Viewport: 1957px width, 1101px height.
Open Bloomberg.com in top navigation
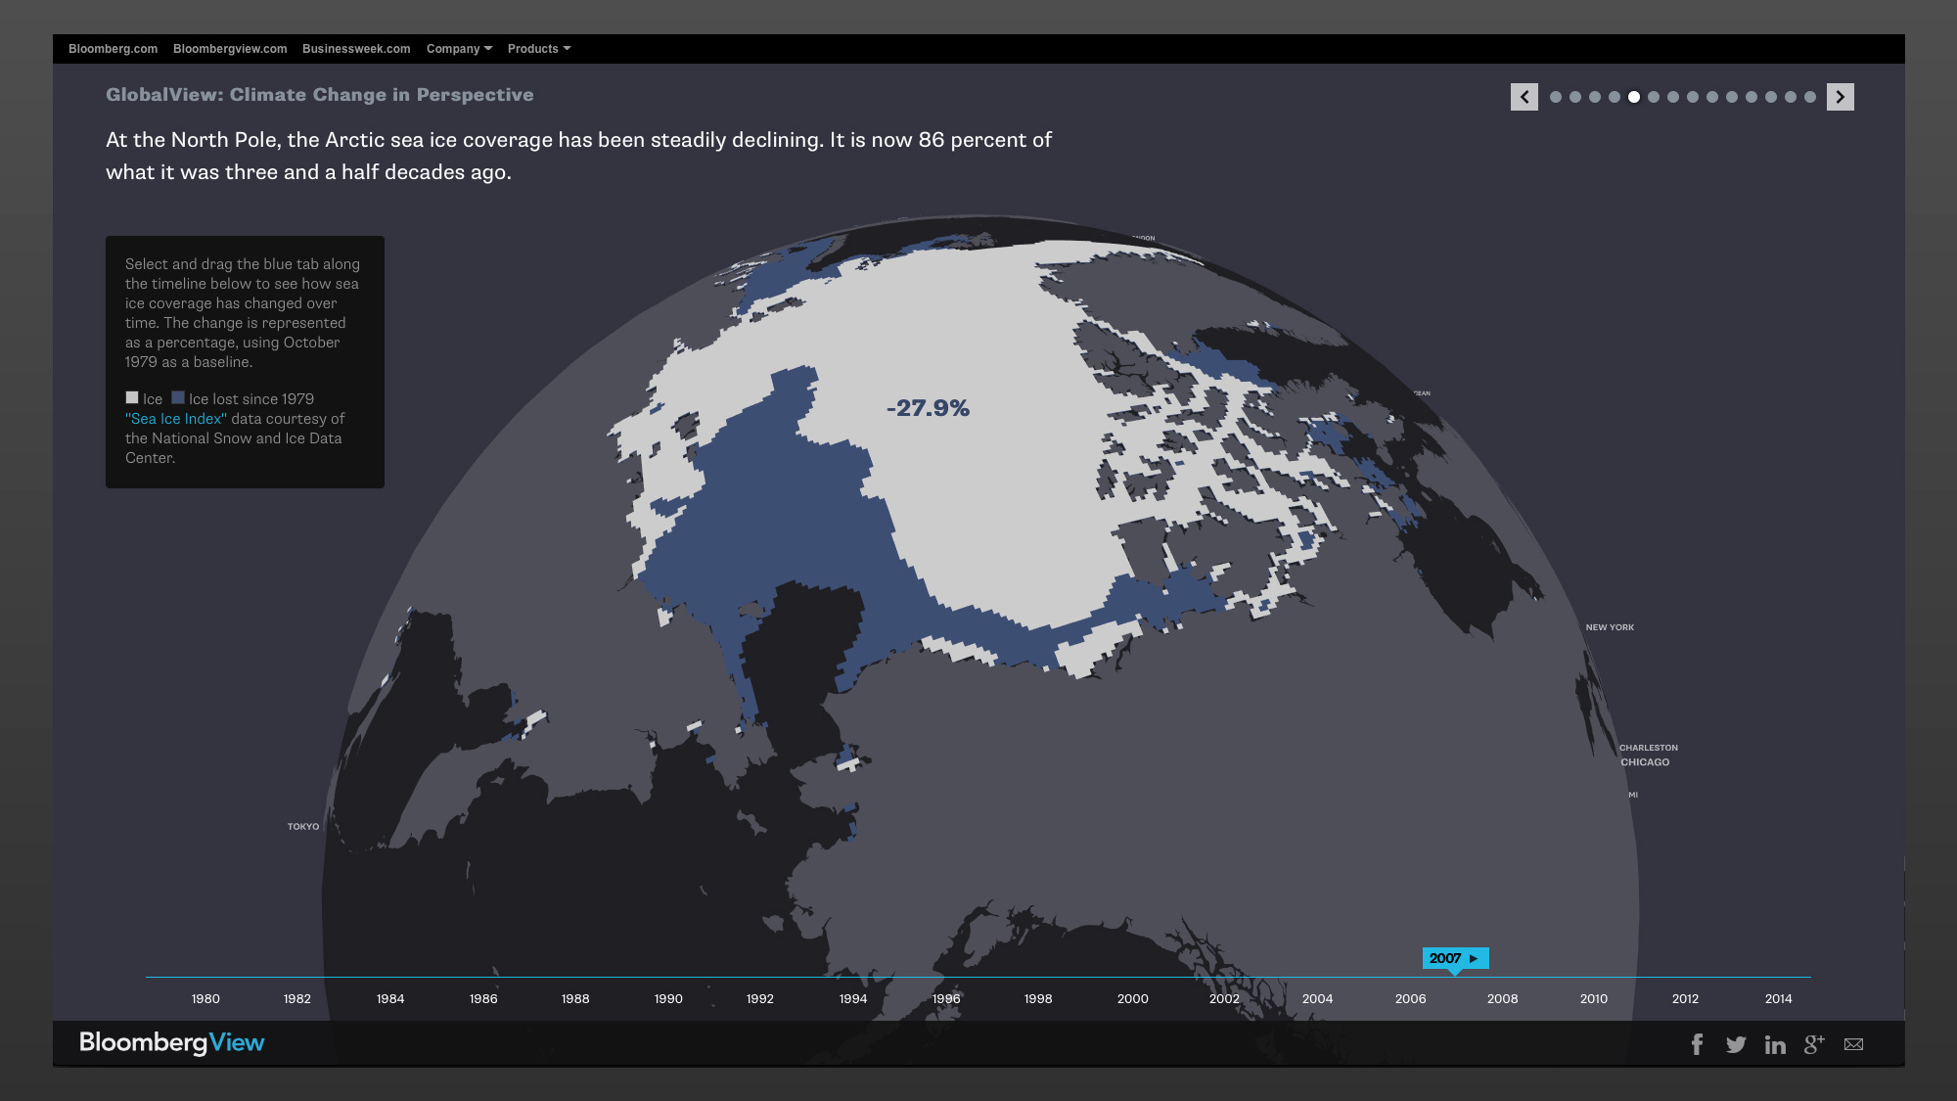[113, 49]
